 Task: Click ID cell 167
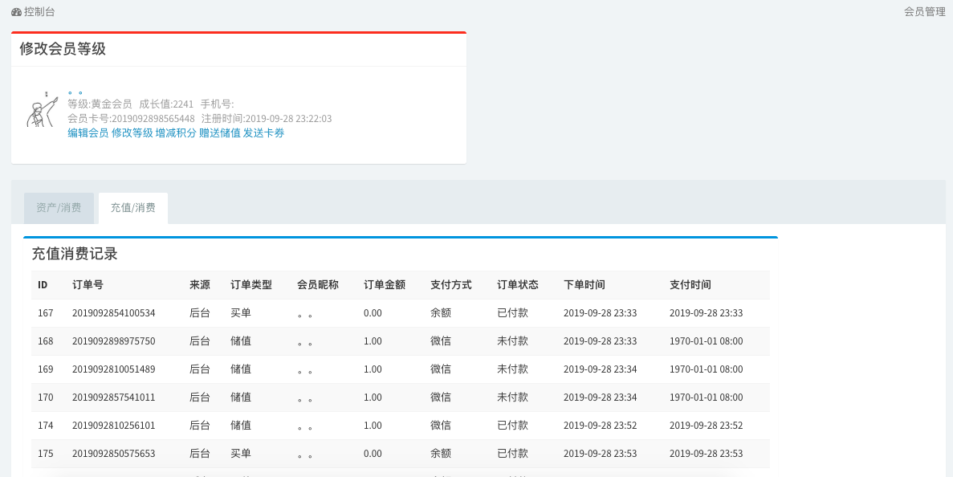tap(46, 313)
